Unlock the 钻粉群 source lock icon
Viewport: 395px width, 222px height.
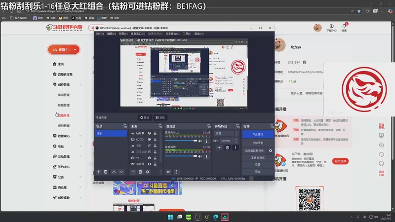[x=155, y=133]
